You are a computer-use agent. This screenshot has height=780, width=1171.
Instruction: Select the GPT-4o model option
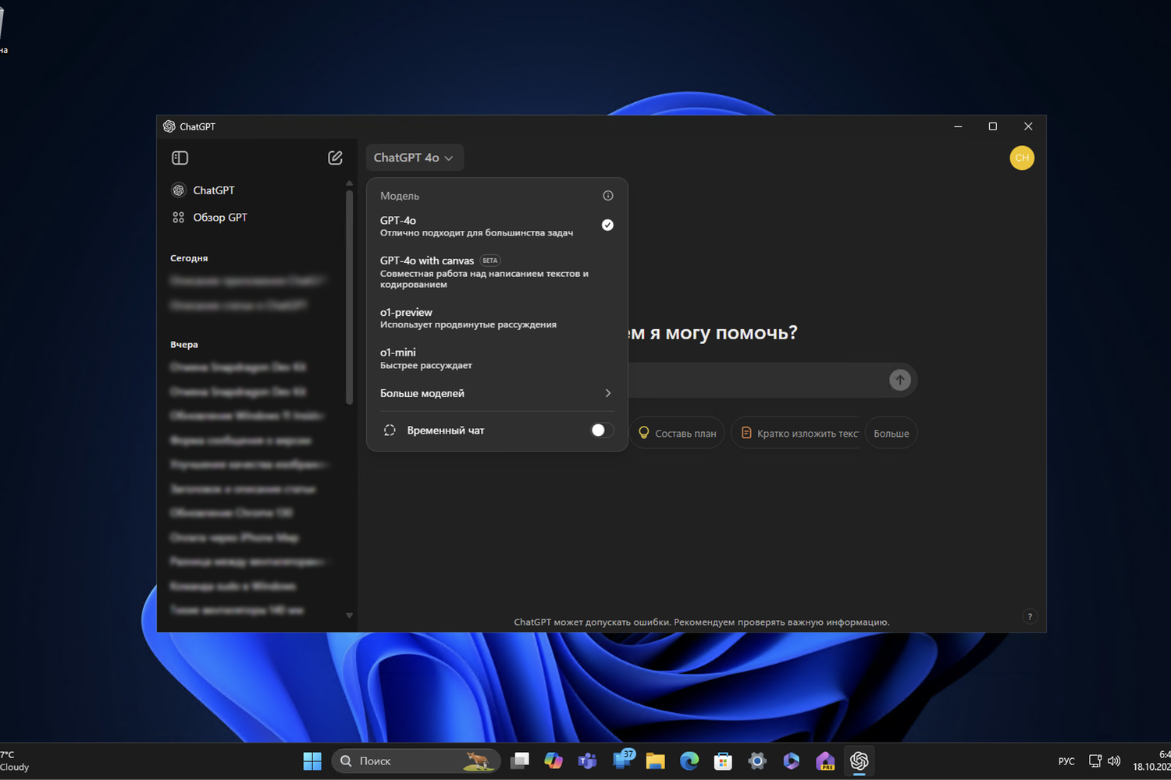pos(497,225)
